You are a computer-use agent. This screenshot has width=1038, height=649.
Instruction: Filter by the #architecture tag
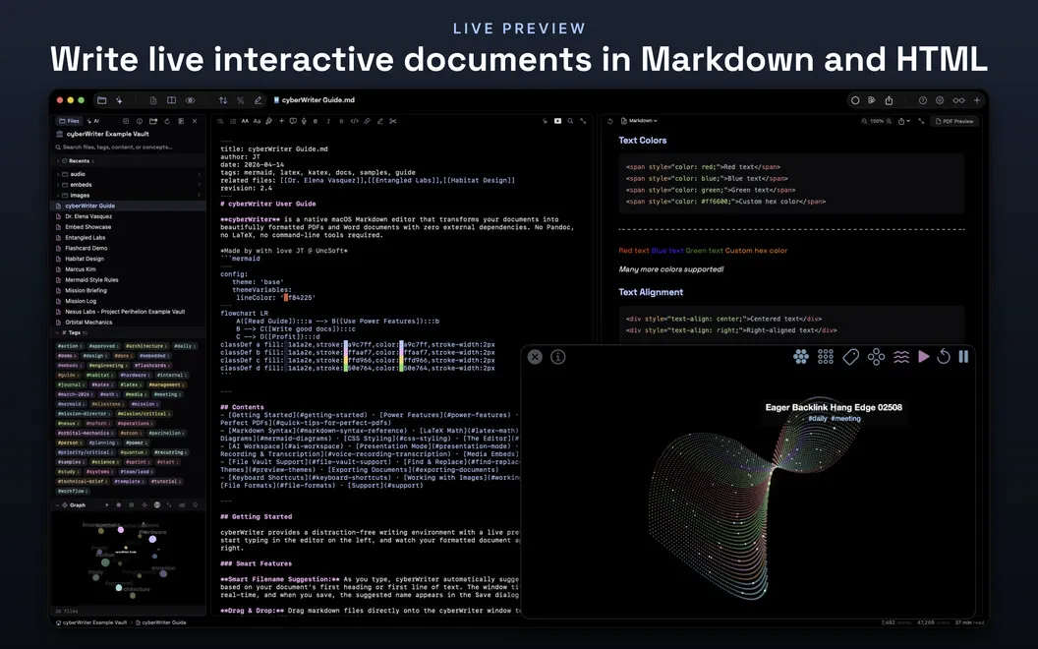point(146,346)
